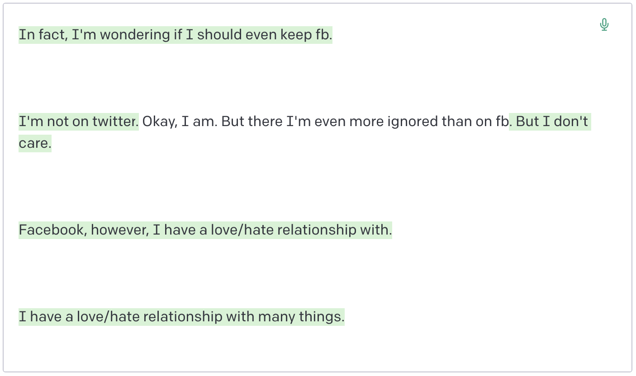Click highlighted "I have a love/hate relationship with many things."

click(x=181, y=317)
